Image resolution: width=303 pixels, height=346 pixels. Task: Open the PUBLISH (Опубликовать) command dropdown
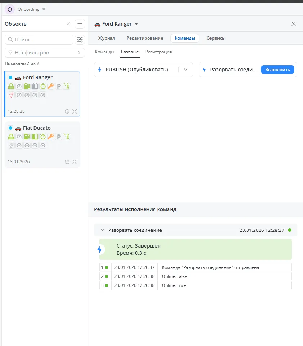coord(186,70)
